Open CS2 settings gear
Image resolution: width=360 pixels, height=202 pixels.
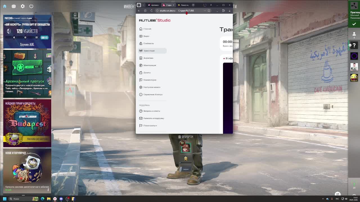(x=22, y=6)
